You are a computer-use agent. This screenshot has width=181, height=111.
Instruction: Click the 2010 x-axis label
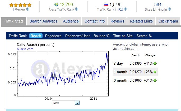(48, 99)
